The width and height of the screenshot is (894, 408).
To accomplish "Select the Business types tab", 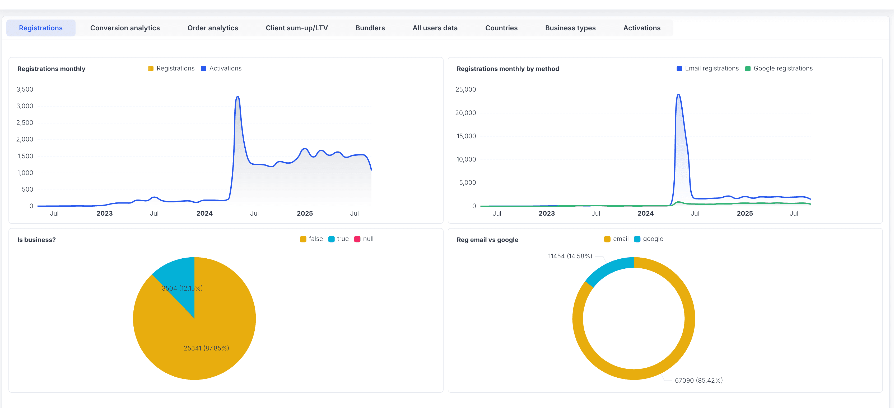I will [570, 28].
